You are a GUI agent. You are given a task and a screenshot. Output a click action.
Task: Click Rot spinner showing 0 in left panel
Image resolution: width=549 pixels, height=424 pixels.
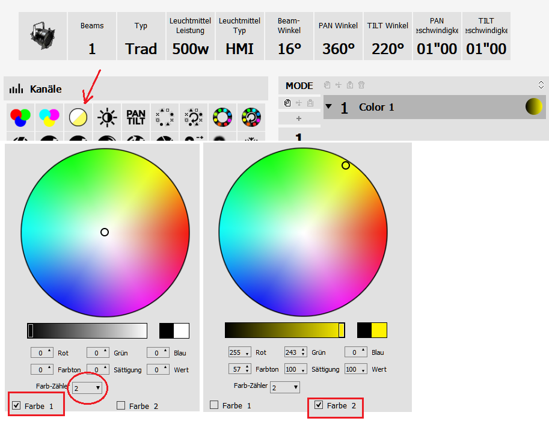(42, 352)
